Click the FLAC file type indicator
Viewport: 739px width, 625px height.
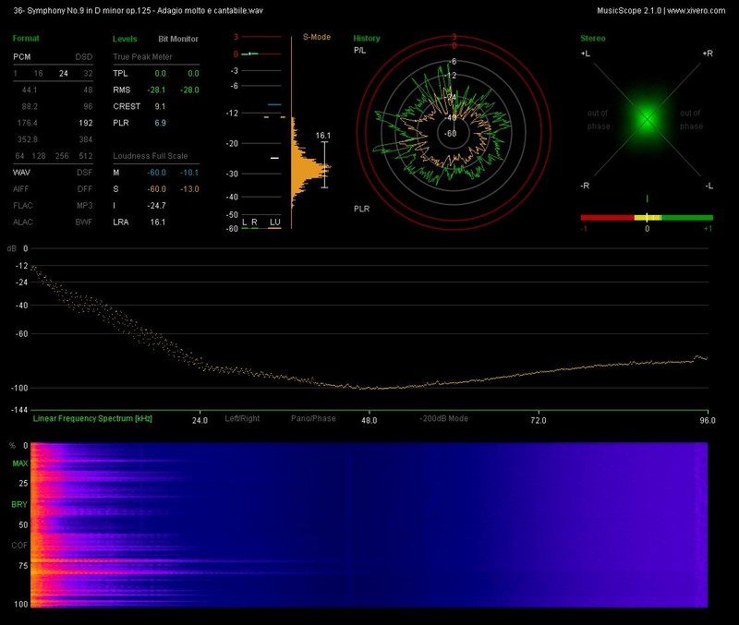[23, 205]
